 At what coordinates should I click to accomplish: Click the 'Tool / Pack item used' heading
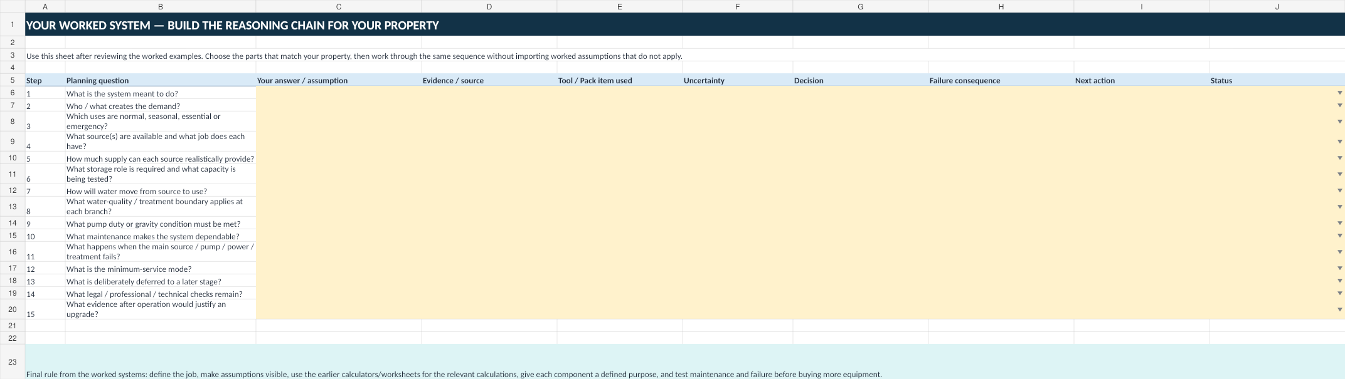[620, 80]
